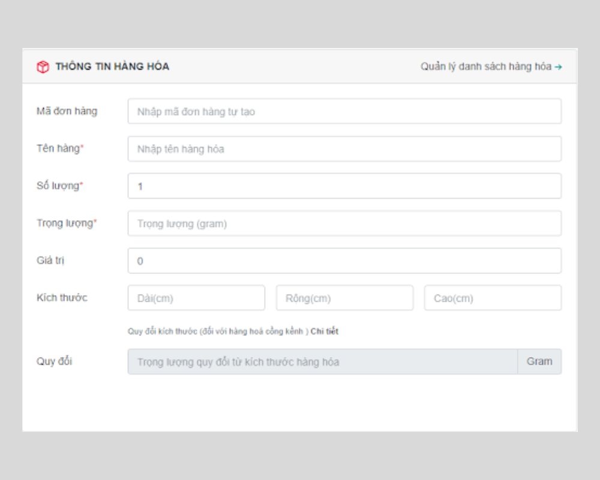Click the Trọng lượng label
Image resolution: width=600 pixels, height=480 pixels.
[67, 223]
